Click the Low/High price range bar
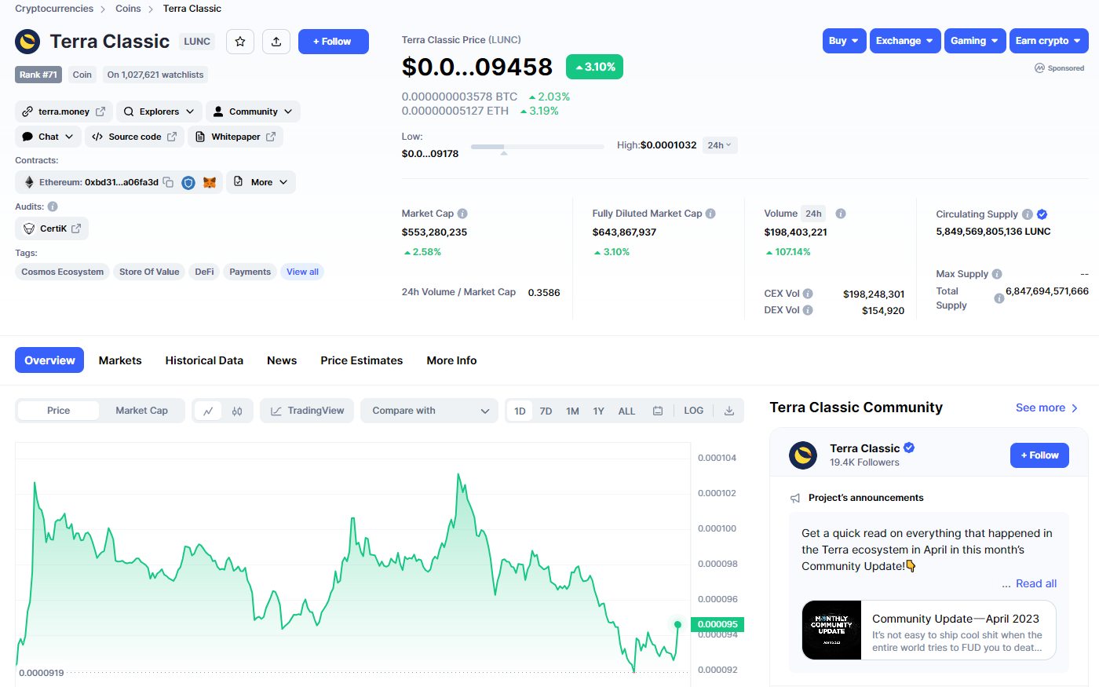The image size is (1099, 687). [538, 147]
